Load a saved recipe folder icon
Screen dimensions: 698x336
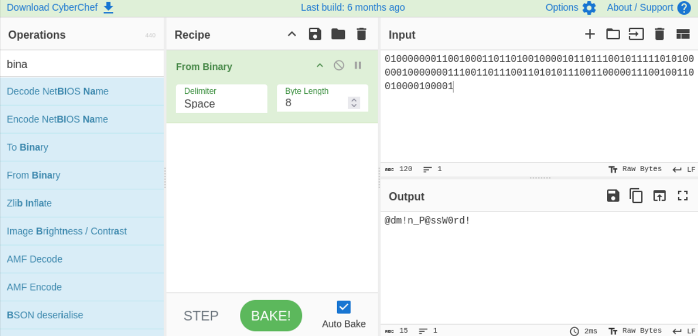point(338,34)
